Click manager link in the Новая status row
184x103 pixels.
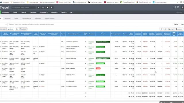point(91,69)
